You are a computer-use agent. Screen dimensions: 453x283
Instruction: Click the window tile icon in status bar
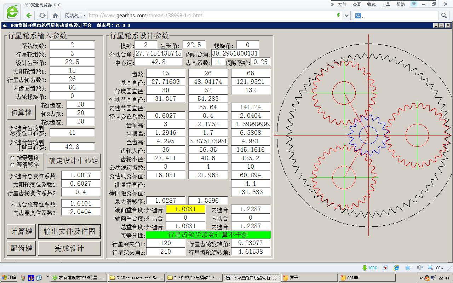(x=408, y=268)
